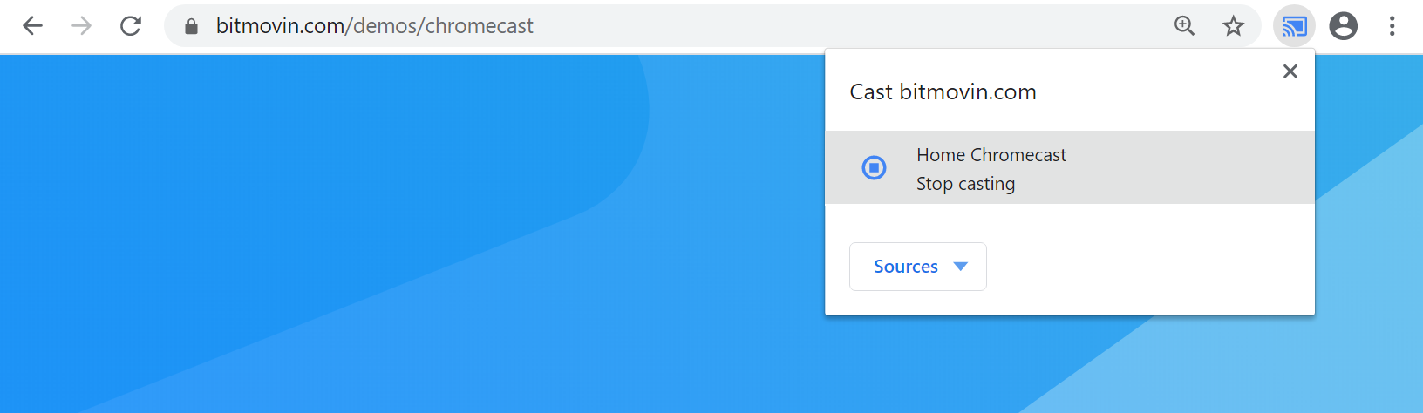This screenshot has width=1423, height=413.
Task: Reload the bitmovin page
Action: (x=131, y=26)
